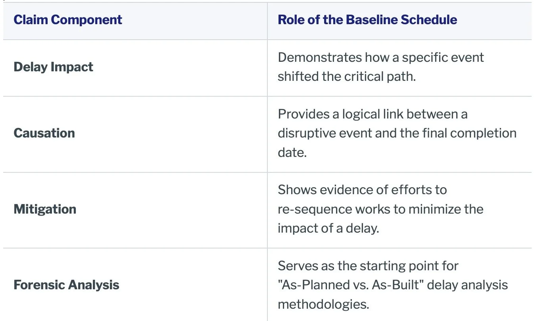
Task: Select the "Mitigation" row label
Action: pos(45,209)
